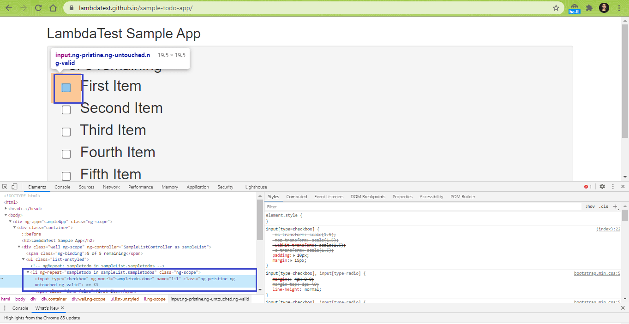
Task: Check the Fifth Item checkbox
Action: (x=66, y=176)
